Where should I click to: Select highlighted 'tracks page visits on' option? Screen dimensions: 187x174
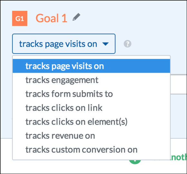(91, 66)
